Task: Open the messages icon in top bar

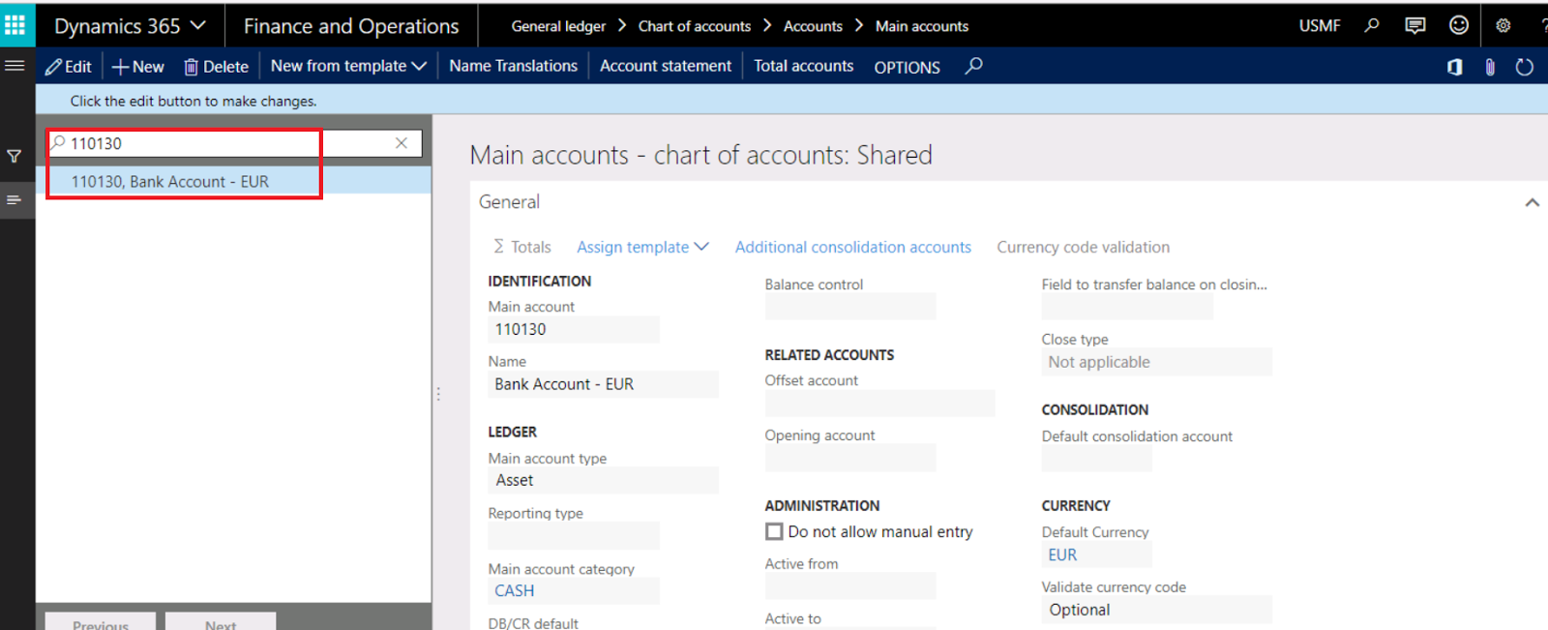Action: [x=1415, y=25]
